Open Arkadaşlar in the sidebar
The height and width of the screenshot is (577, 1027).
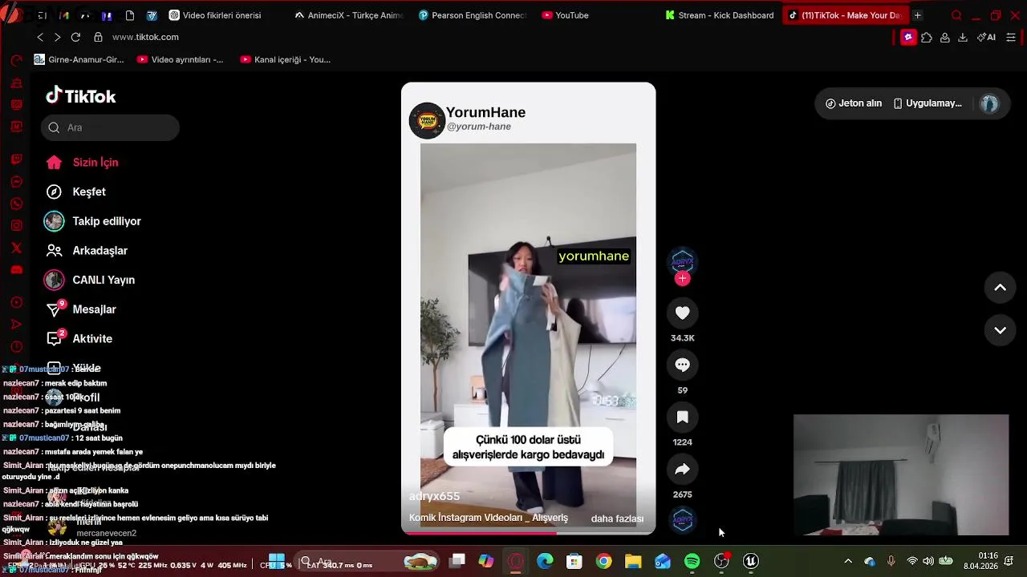pos(87,251)
